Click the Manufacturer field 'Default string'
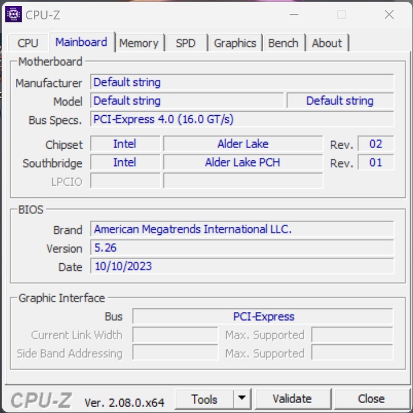 coord(242,82)
